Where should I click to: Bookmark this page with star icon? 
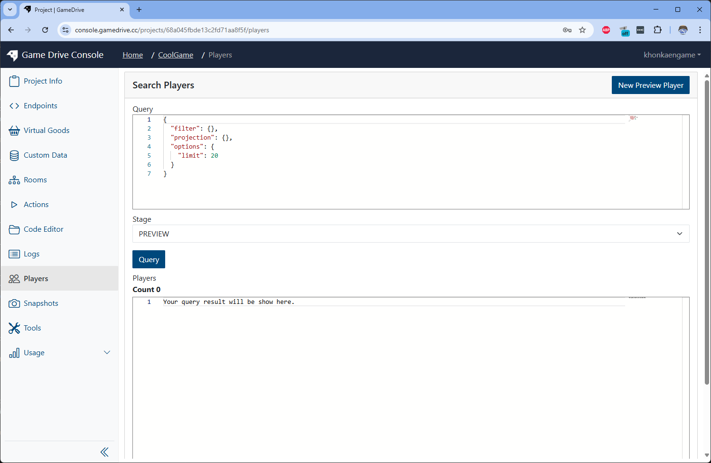(582, 30)
